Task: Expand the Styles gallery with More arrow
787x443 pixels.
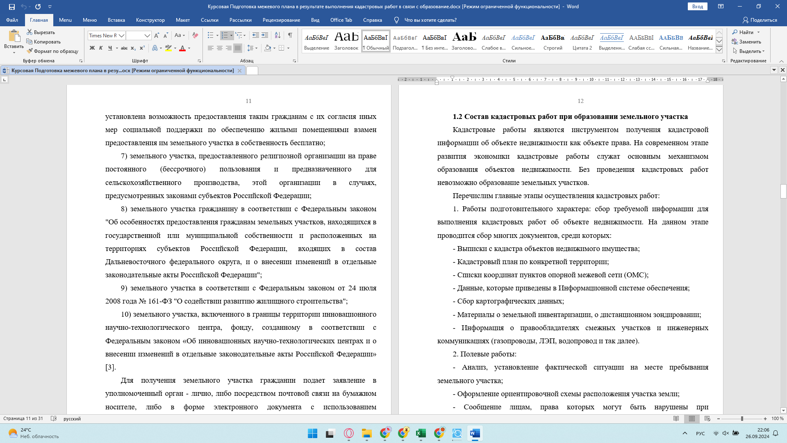Action: [719, 50]
